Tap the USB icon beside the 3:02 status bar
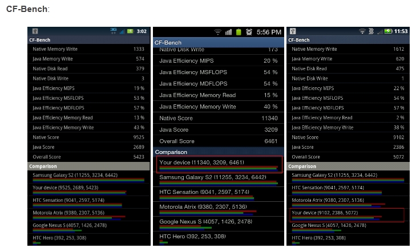The image size is (420, 252). tap(35, 31)
